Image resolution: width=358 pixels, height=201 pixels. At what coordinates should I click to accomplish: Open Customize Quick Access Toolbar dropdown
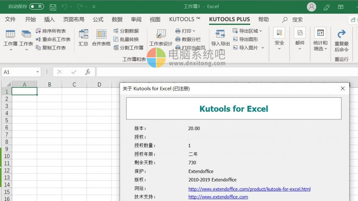click(94, 7)
